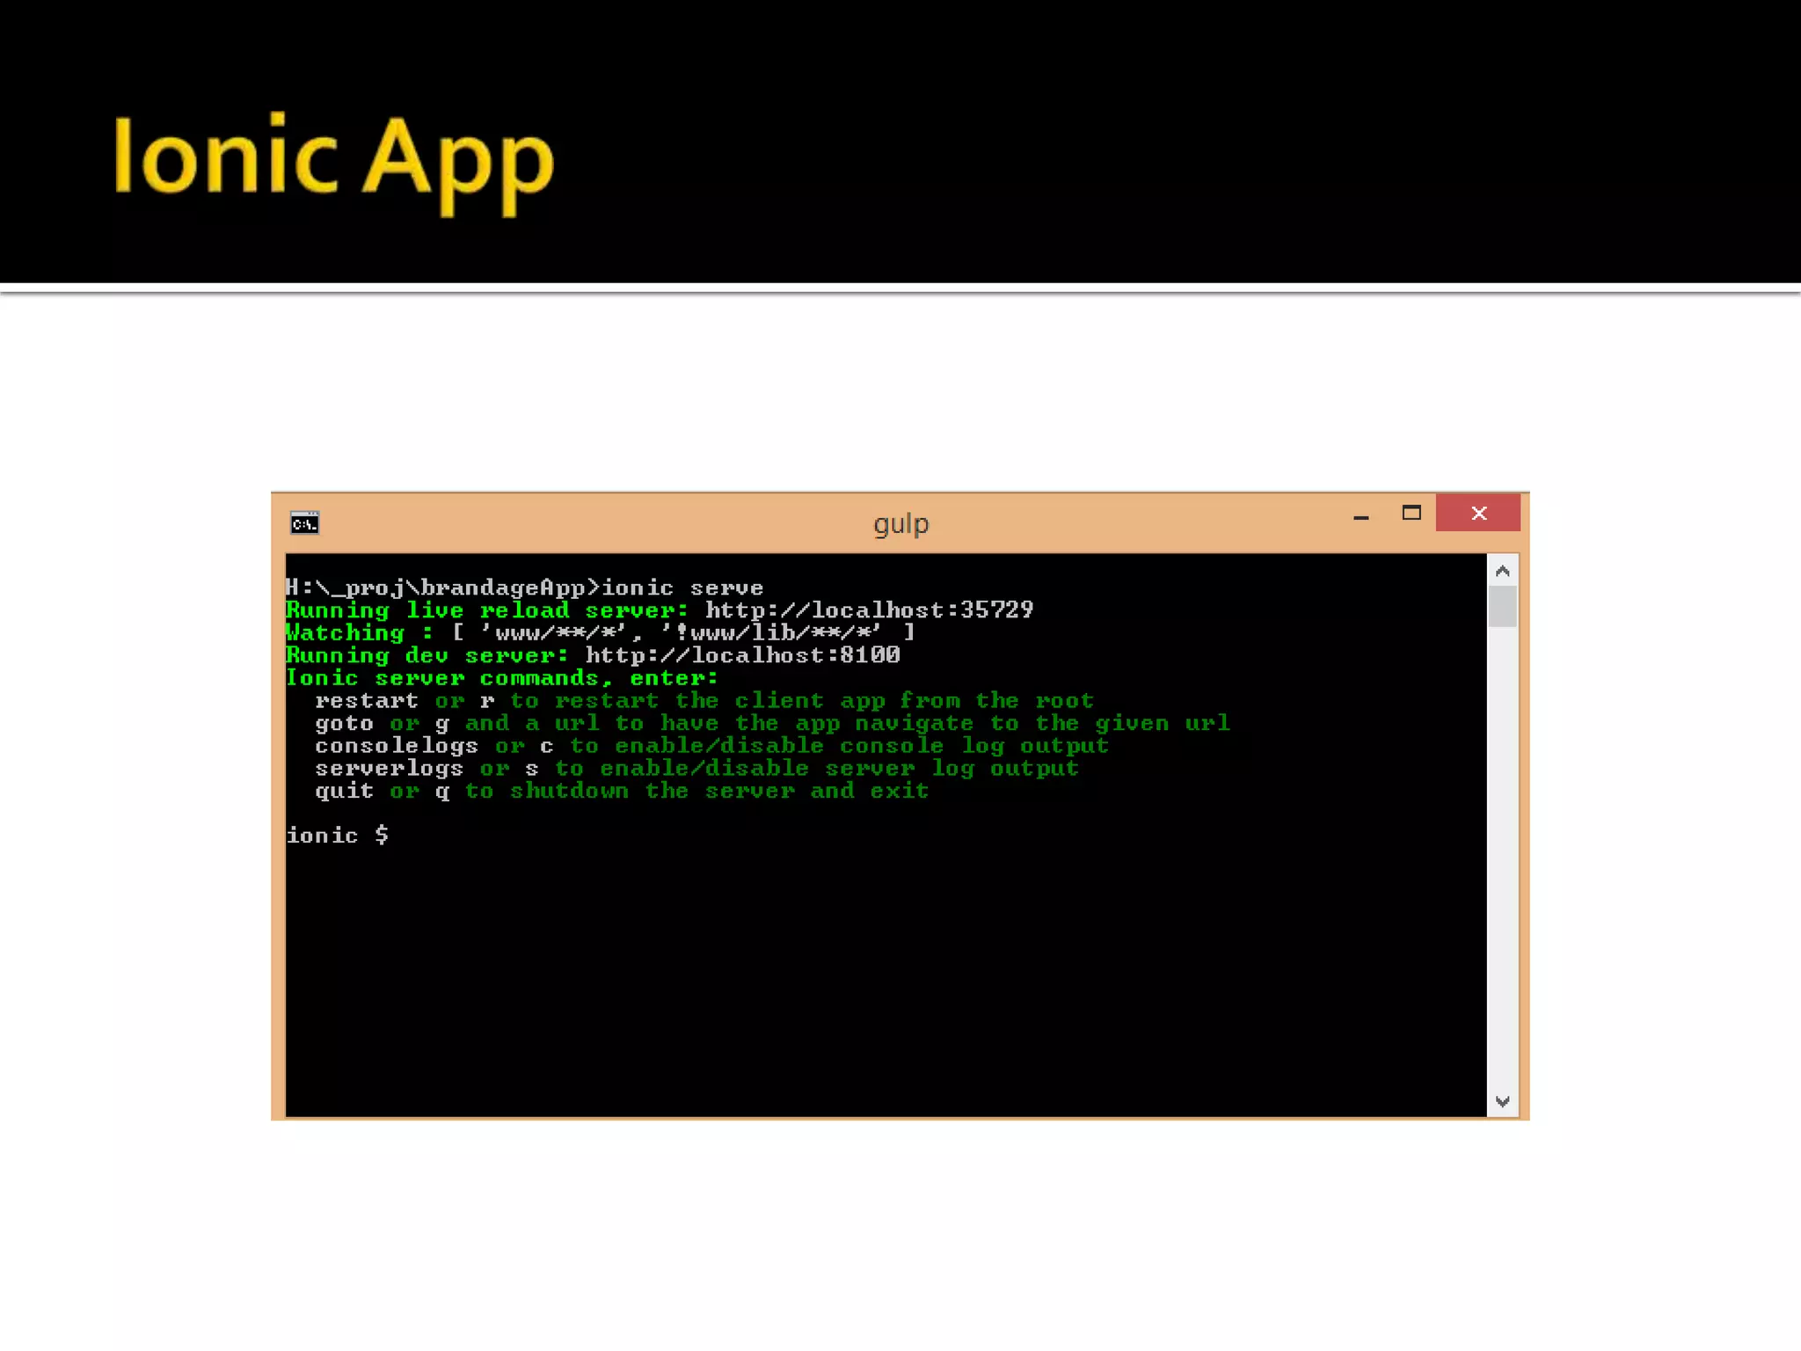Click the 'consolelogs' command line
The width and height of the screenshot is (1801, 1351).
tap(712, 746)
